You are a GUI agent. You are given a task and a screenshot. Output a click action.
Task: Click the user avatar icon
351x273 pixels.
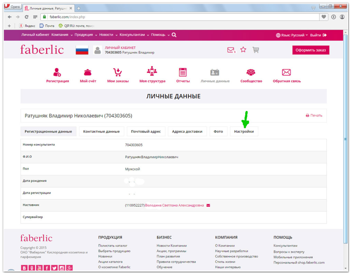click(x=97, y=50)
